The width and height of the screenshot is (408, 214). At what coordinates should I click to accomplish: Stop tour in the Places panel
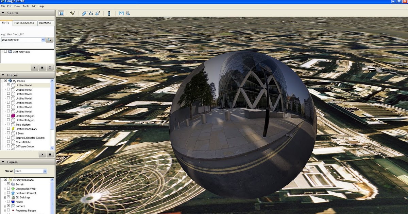point(50,154)
